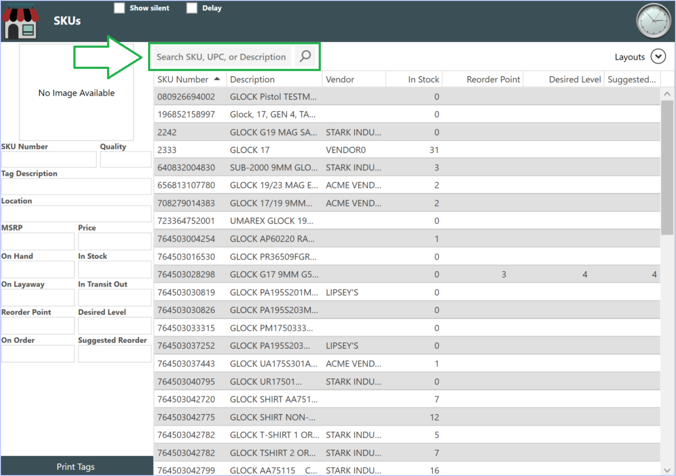This screenshot has width=676, height=476.
Task: Click the In Stock input field in details panel
Action: pos(115,269)
